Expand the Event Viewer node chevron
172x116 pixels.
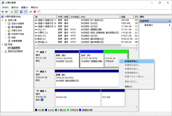coord(6,27)
